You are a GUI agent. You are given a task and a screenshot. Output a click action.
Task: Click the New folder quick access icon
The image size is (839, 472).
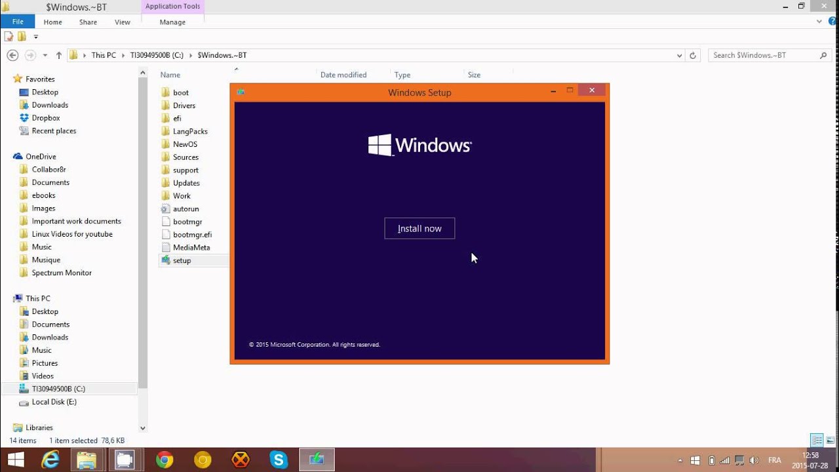click(x=22, y=37)
